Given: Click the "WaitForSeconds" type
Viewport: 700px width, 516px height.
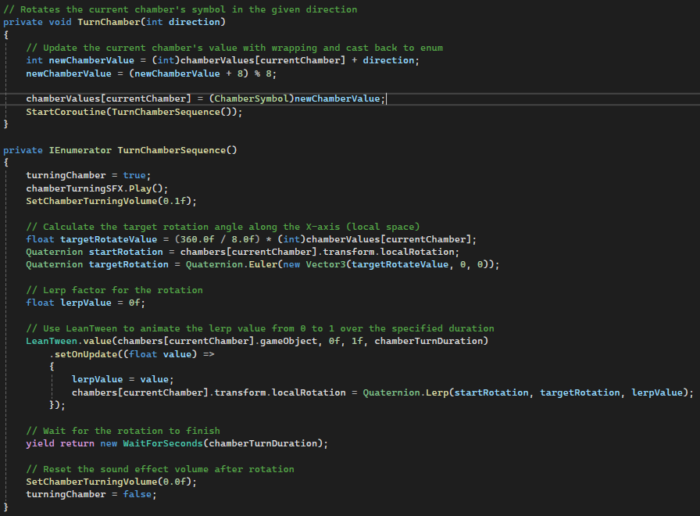Looking at the screenshot, I should point(163,443).
